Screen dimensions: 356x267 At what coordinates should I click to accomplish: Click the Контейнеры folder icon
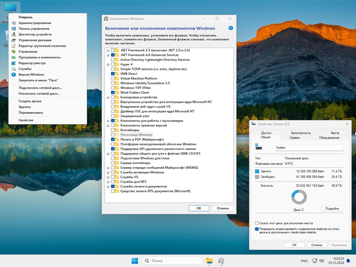click(x=117, y=130)
